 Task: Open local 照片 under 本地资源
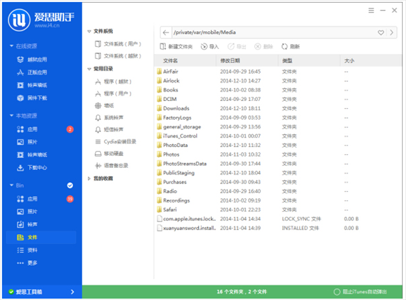[27, 142]
